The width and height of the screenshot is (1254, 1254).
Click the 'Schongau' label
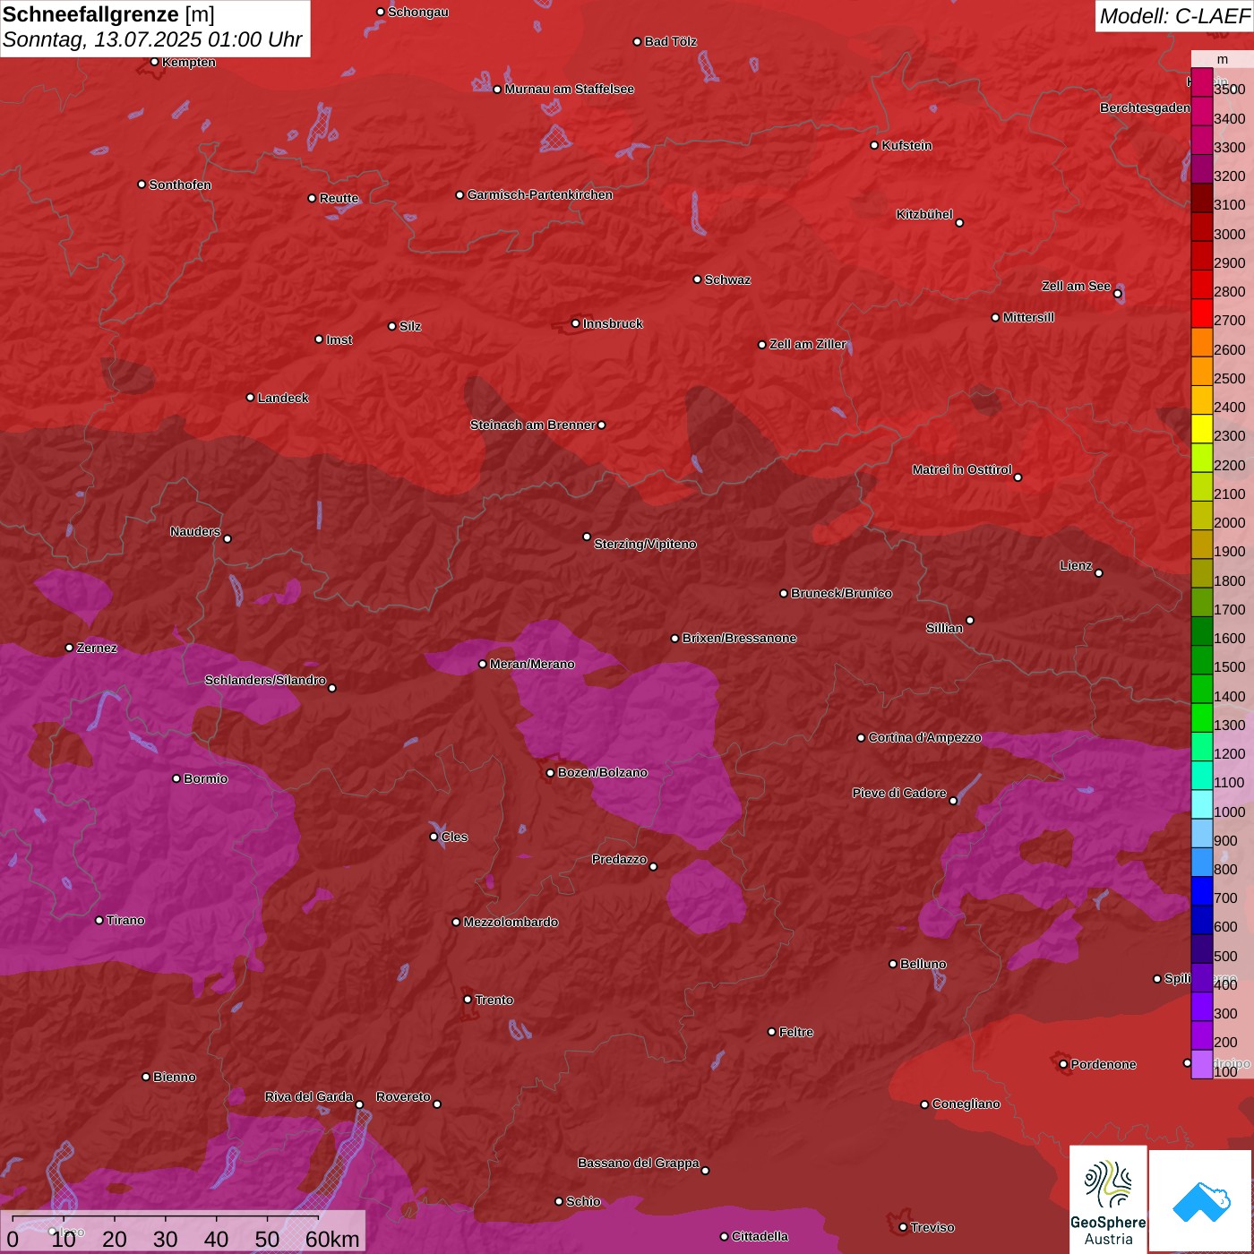click(x=418, y=13)
